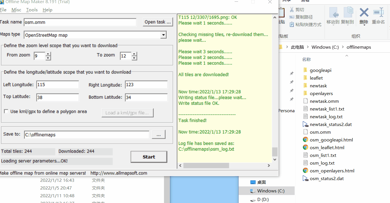Click the log panel scroll-left arrow
The image size is (390, 203).
pos(180,165)
